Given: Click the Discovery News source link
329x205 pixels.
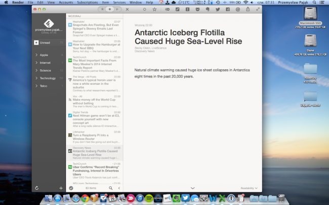Looking at the screenshot, I should [x=145, y=51].
